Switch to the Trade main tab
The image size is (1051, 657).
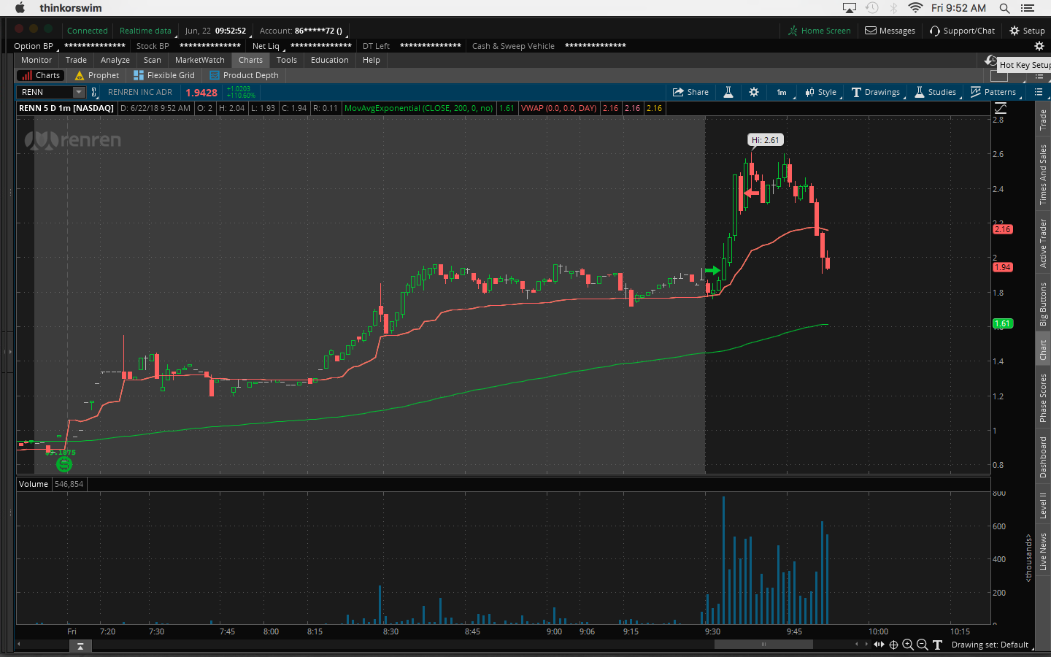click(x=76, y=60)
